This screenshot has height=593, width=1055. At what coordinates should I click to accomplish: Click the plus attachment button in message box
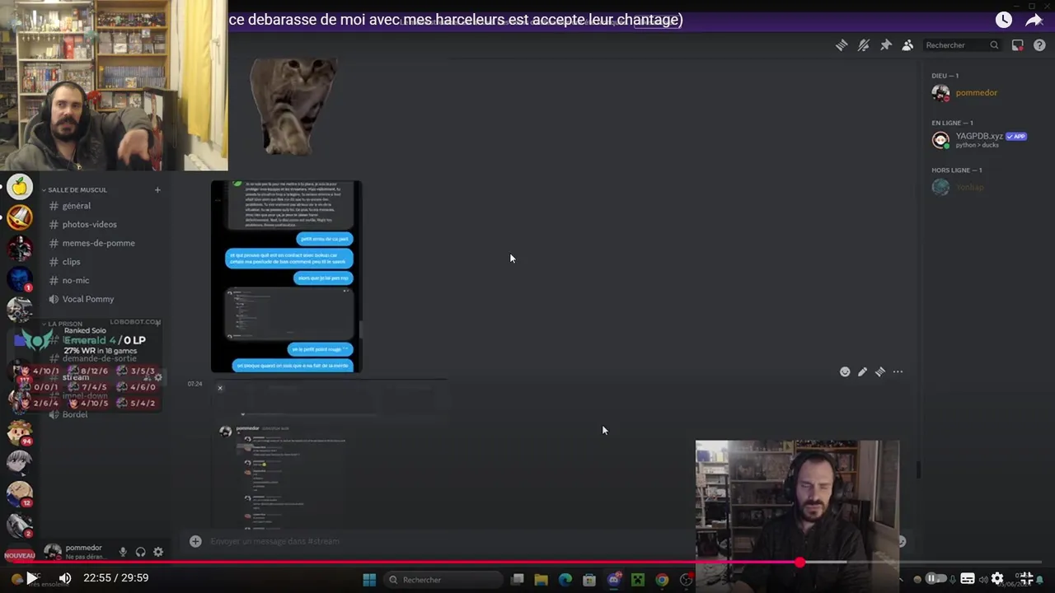(x=195, y=541)
